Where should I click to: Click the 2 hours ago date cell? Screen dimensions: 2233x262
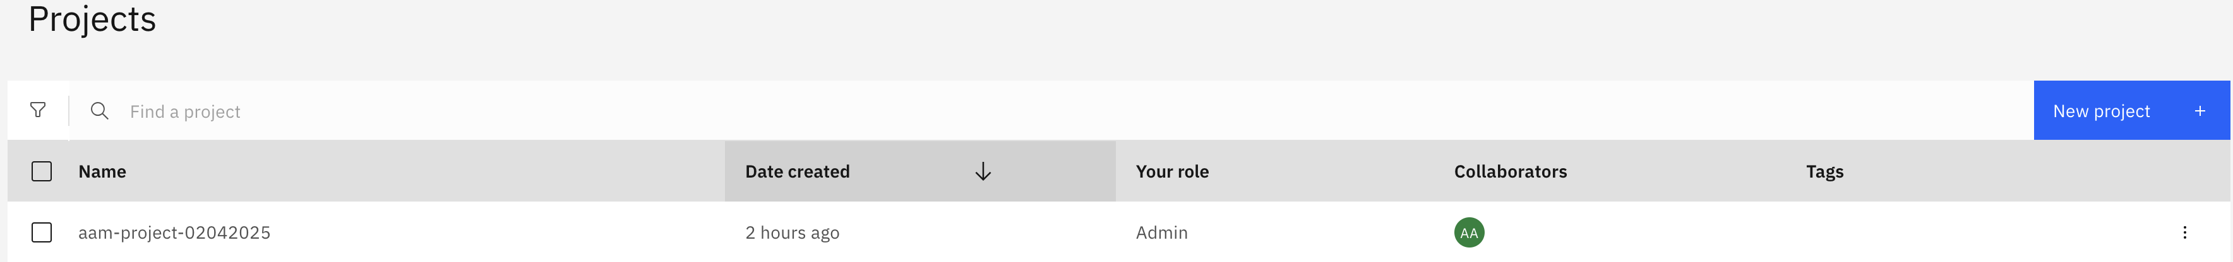pos(793,232)
